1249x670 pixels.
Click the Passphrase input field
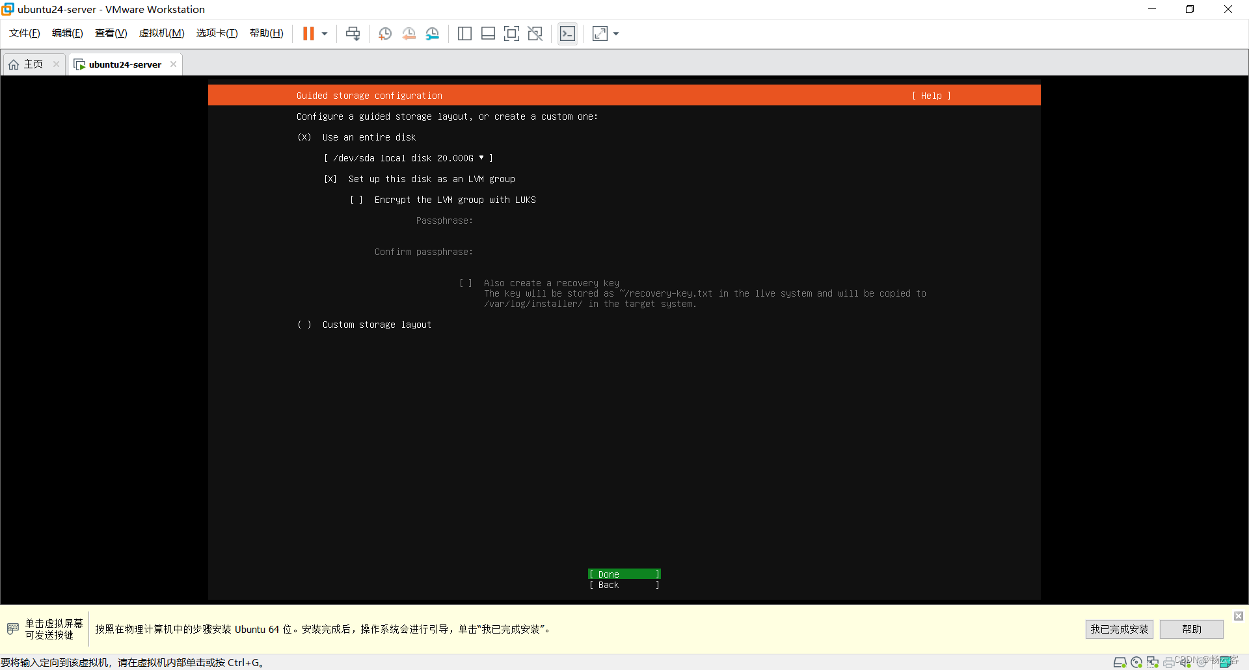click(x=703, y=221)
